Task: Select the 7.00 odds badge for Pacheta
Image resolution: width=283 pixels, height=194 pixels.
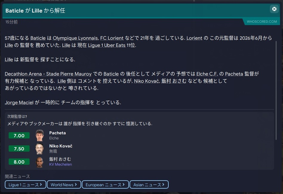Action: [x=19, y=136]
